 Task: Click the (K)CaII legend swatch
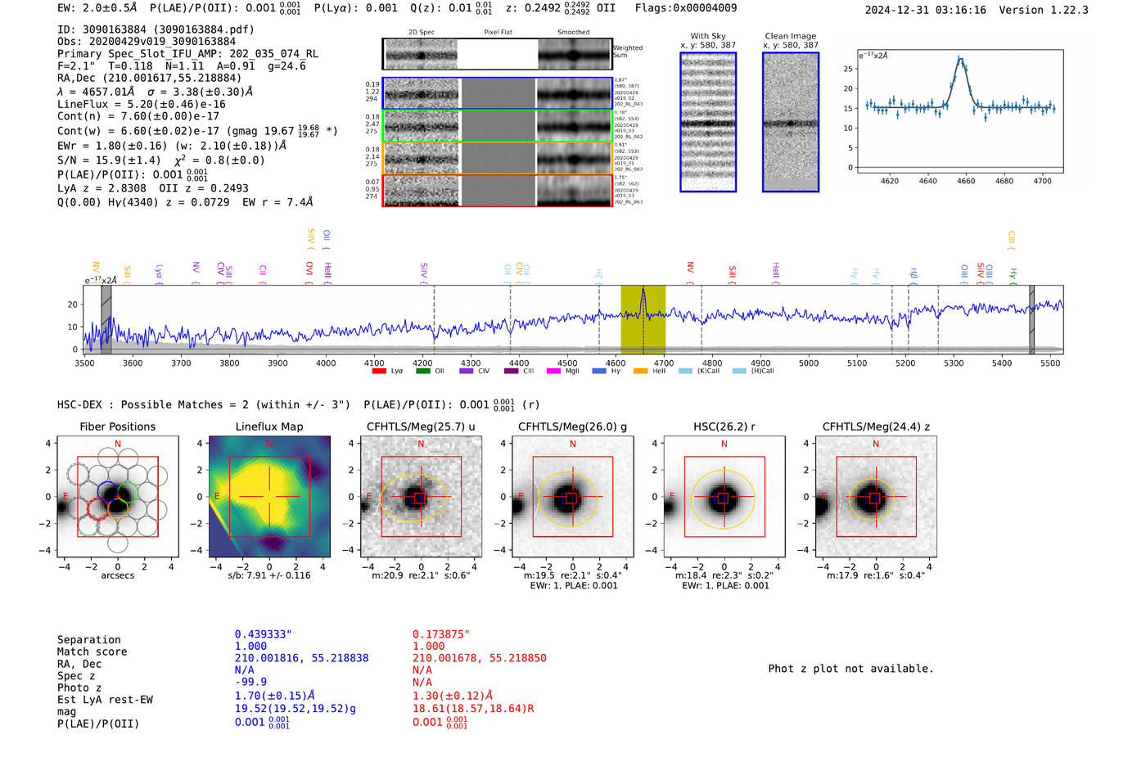pos(685,371)
